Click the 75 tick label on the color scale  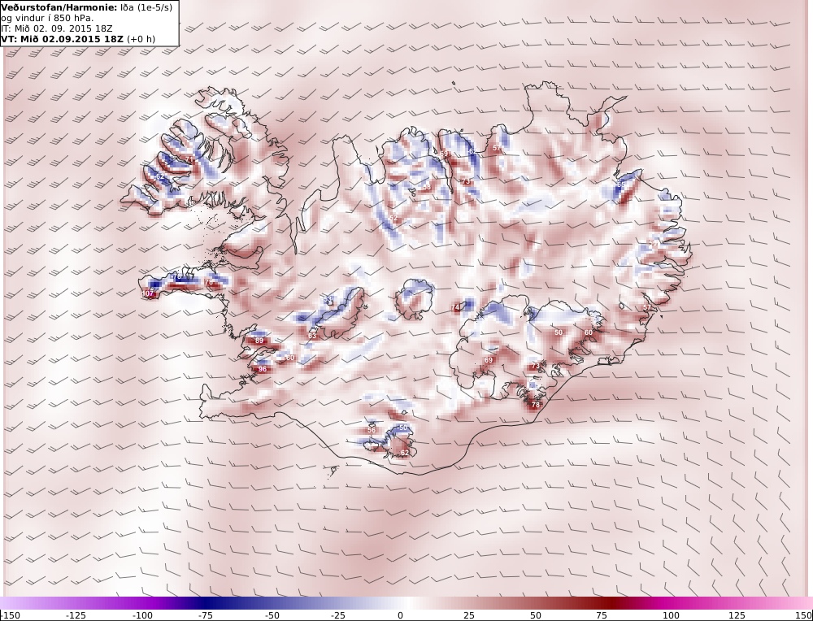pos(601,616)
